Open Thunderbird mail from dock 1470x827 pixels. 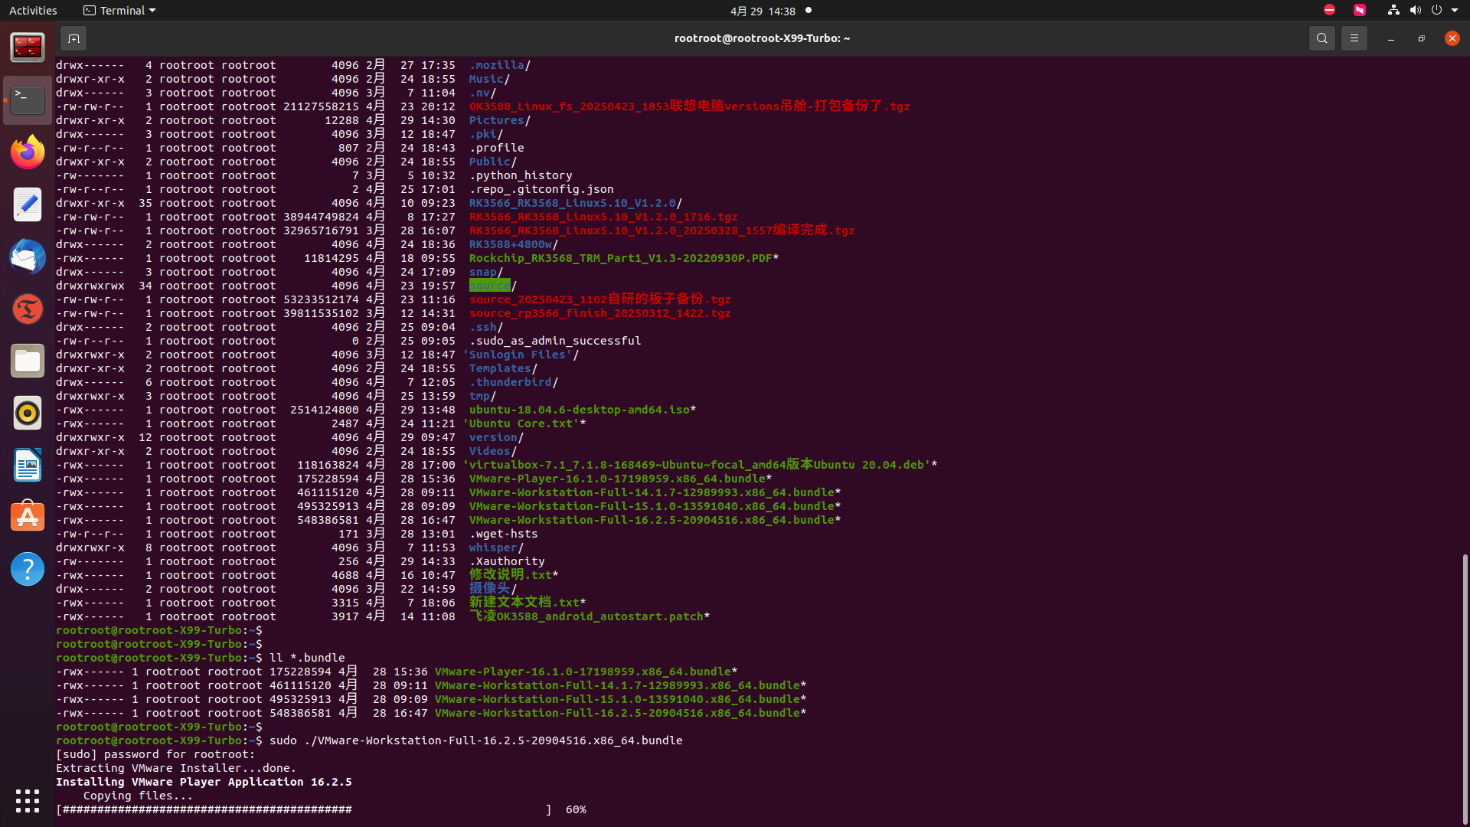tap(28, 257)
